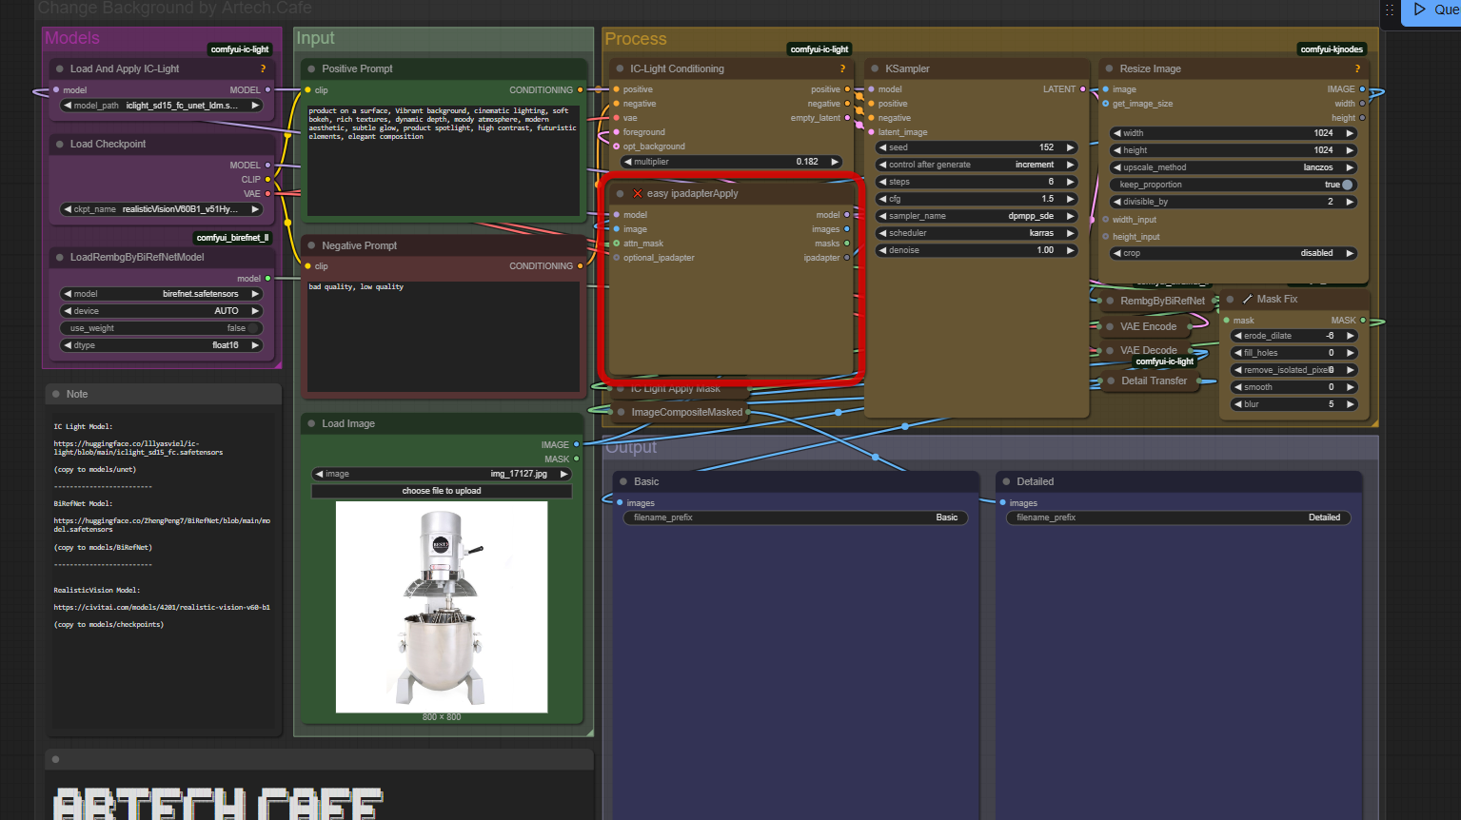This screenshot has width=1461, height=820.
Task: Collapse the Load Image node via its dot
Action: (311, 423)
